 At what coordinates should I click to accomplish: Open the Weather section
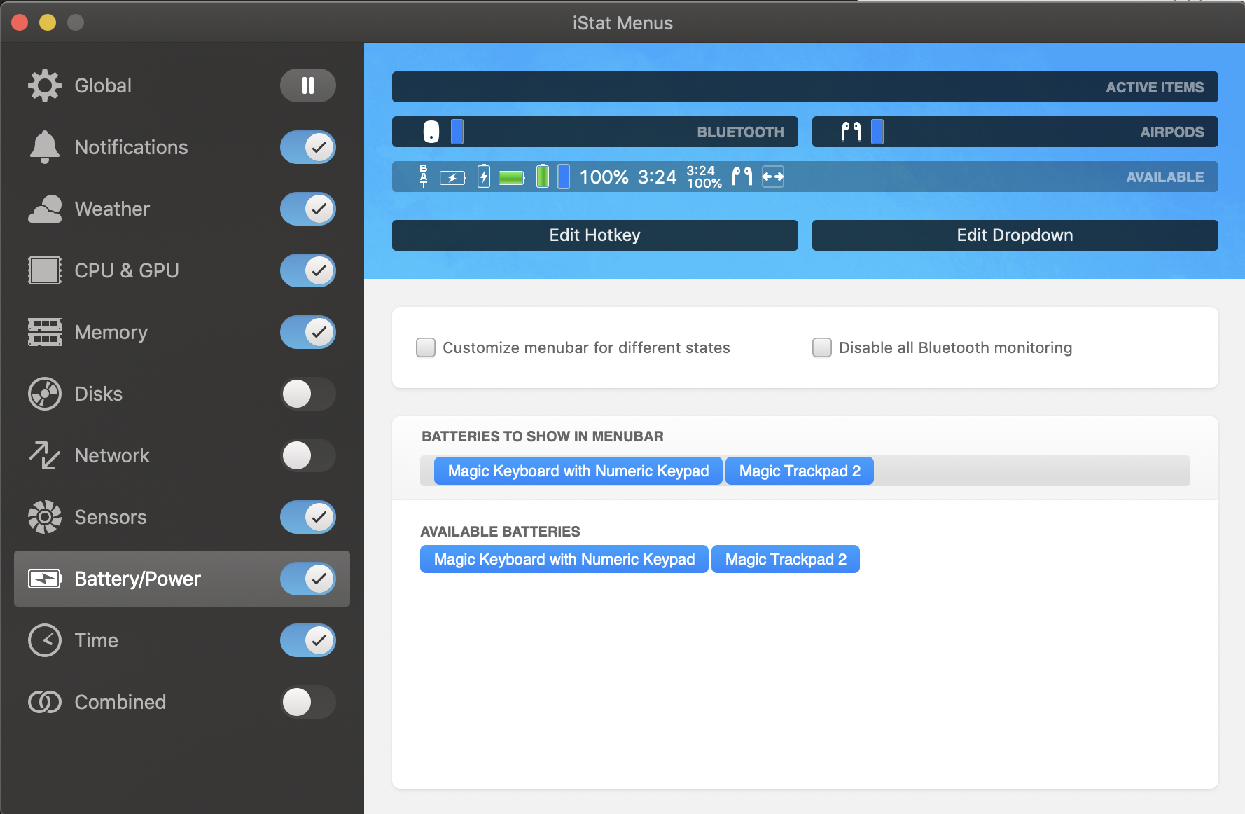[x=112, y=209]
